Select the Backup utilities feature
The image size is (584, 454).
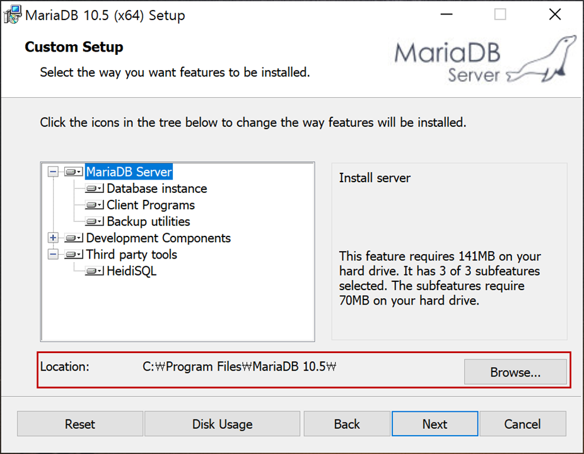[x=148, y=221]
